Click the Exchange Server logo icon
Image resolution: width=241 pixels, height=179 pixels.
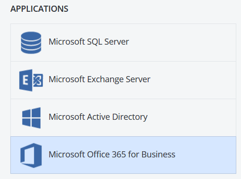(x=31, y=80)
